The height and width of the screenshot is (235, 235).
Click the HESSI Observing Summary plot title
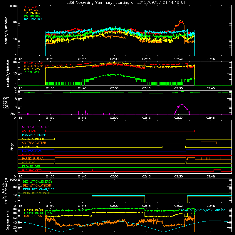click(125, 2)
